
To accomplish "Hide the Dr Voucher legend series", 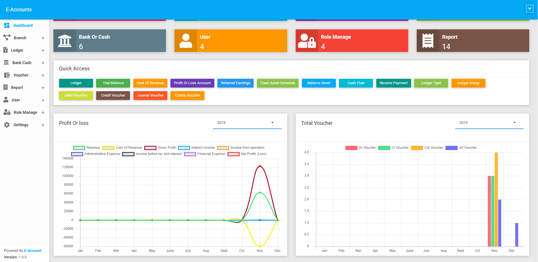I will click(361, 148).
